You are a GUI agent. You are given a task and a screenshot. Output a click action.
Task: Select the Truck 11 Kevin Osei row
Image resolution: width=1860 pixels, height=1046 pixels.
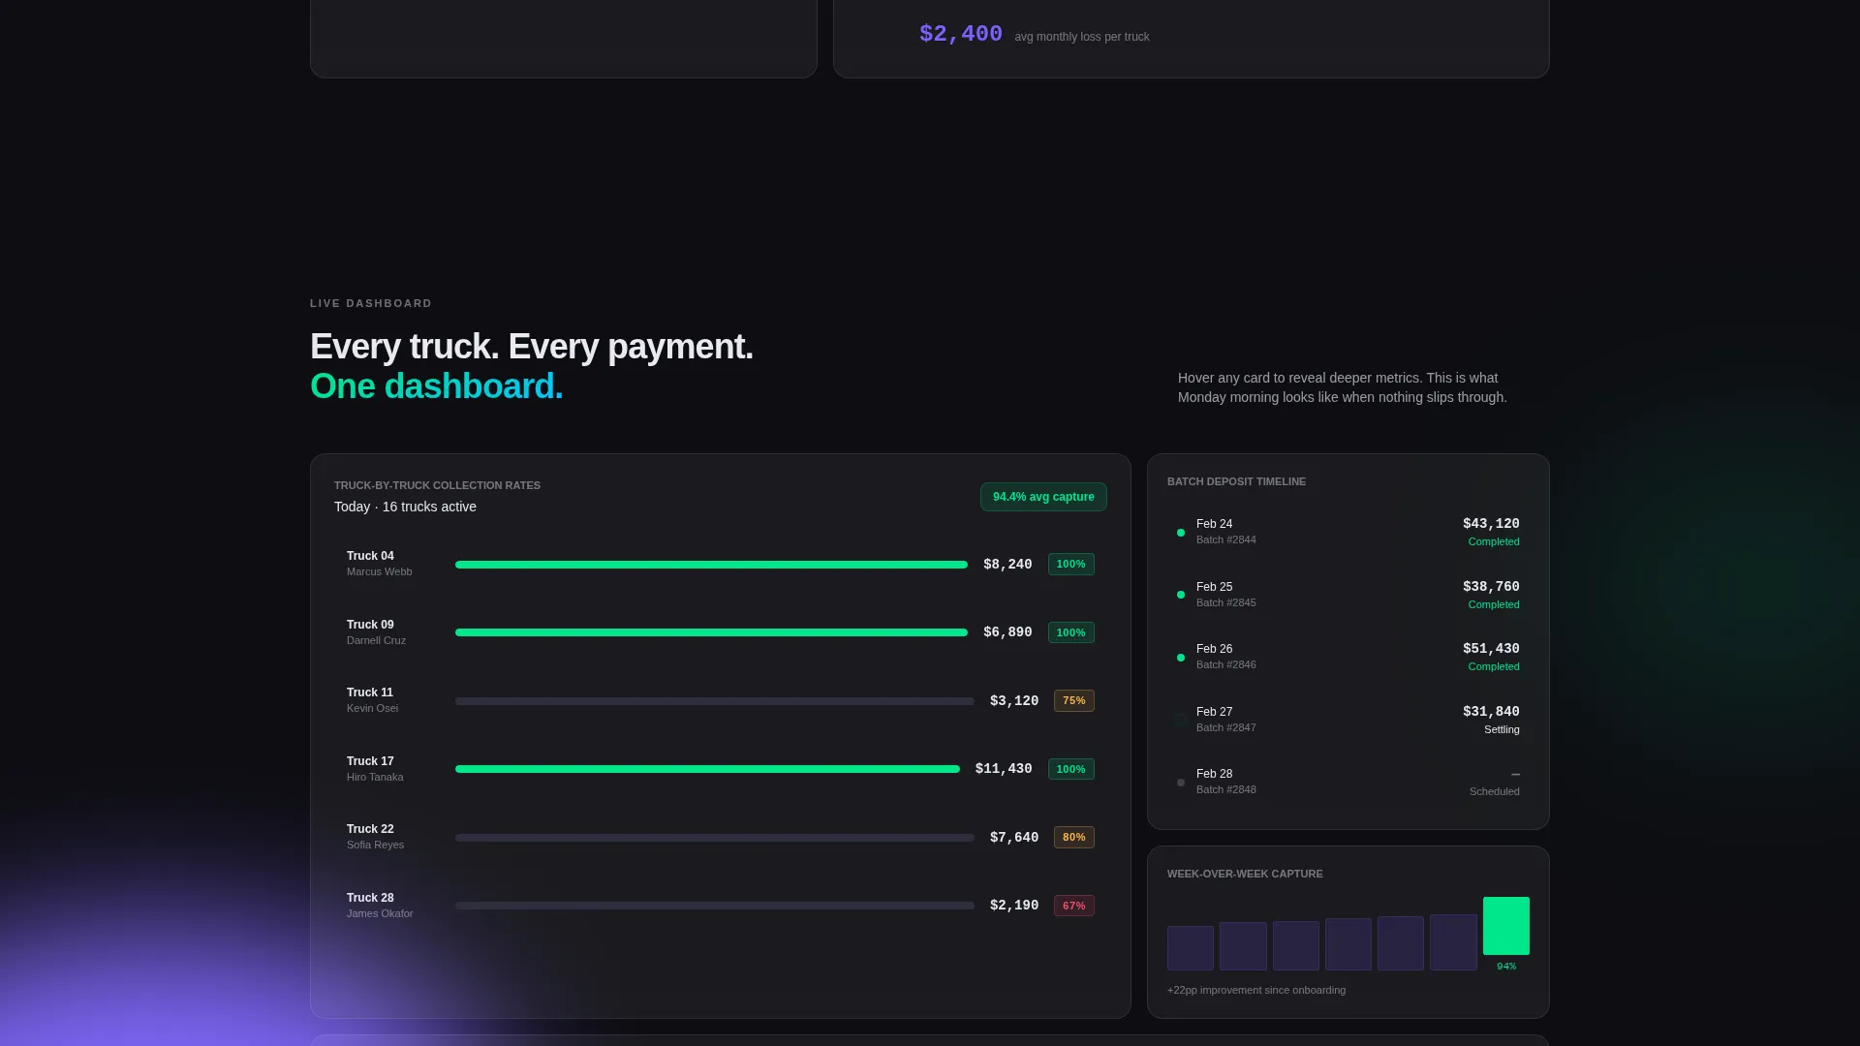720,700
